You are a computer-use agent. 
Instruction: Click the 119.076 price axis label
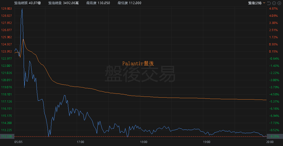7,87
